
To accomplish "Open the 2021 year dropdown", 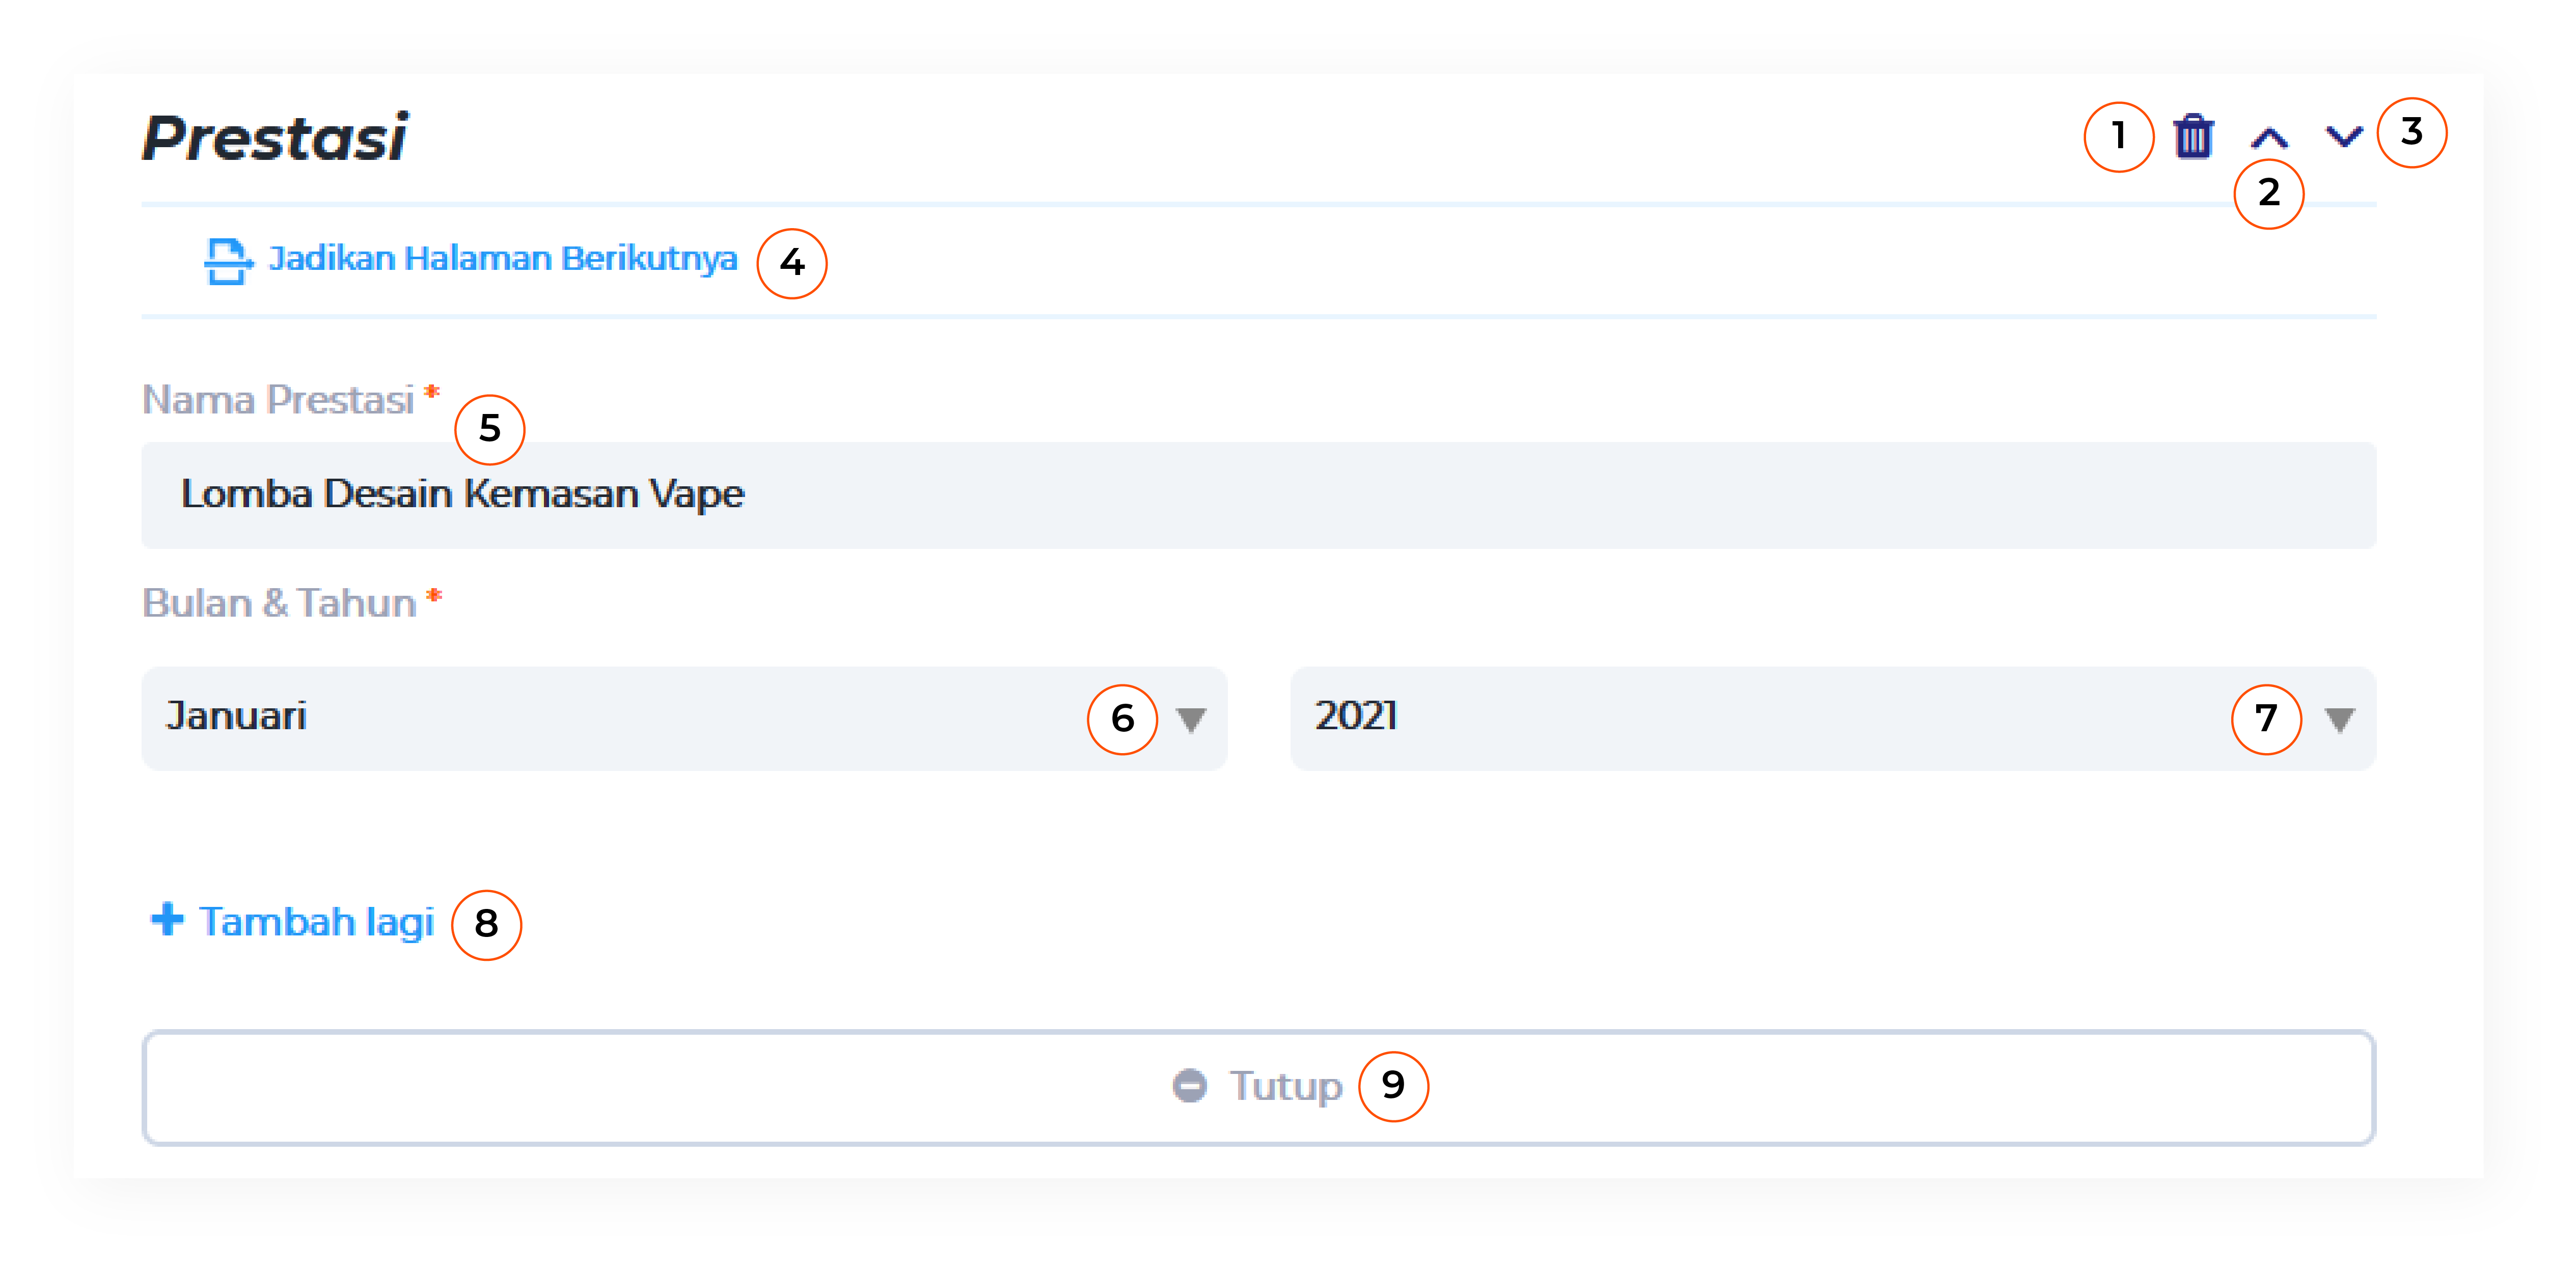I will 1833,718.
